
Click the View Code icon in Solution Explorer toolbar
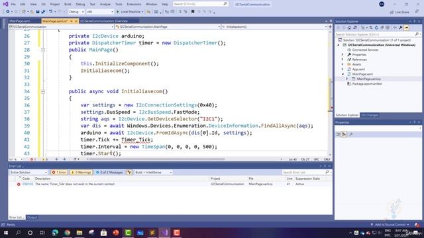395,28
